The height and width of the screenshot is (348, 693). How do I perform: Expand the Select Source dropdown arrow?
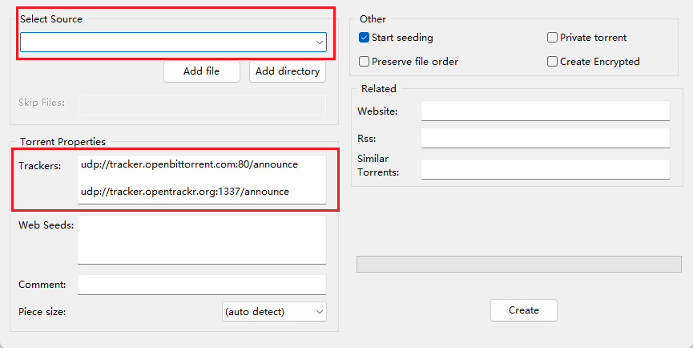point(318,42)
